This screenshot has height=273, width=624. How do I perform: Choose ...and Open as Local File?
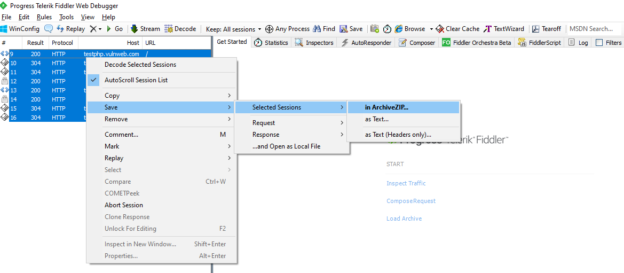pos(291,146)
